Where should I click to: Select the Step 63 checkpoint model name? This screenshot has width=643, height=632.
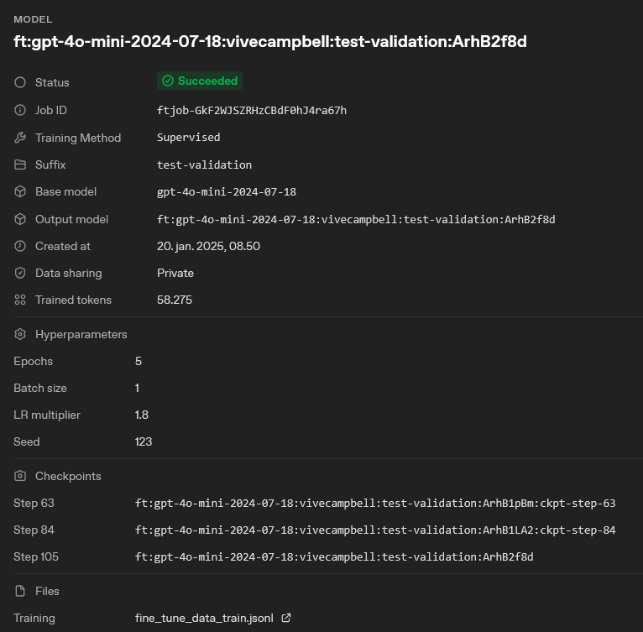(x=375, y=504)
